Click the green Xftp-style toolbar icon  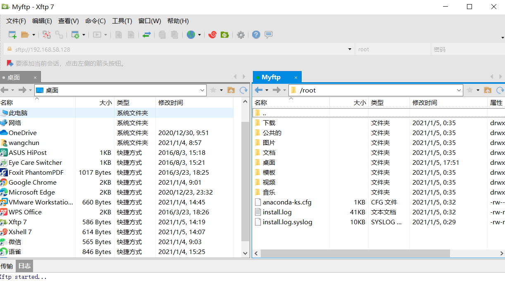tap(225, 35)
